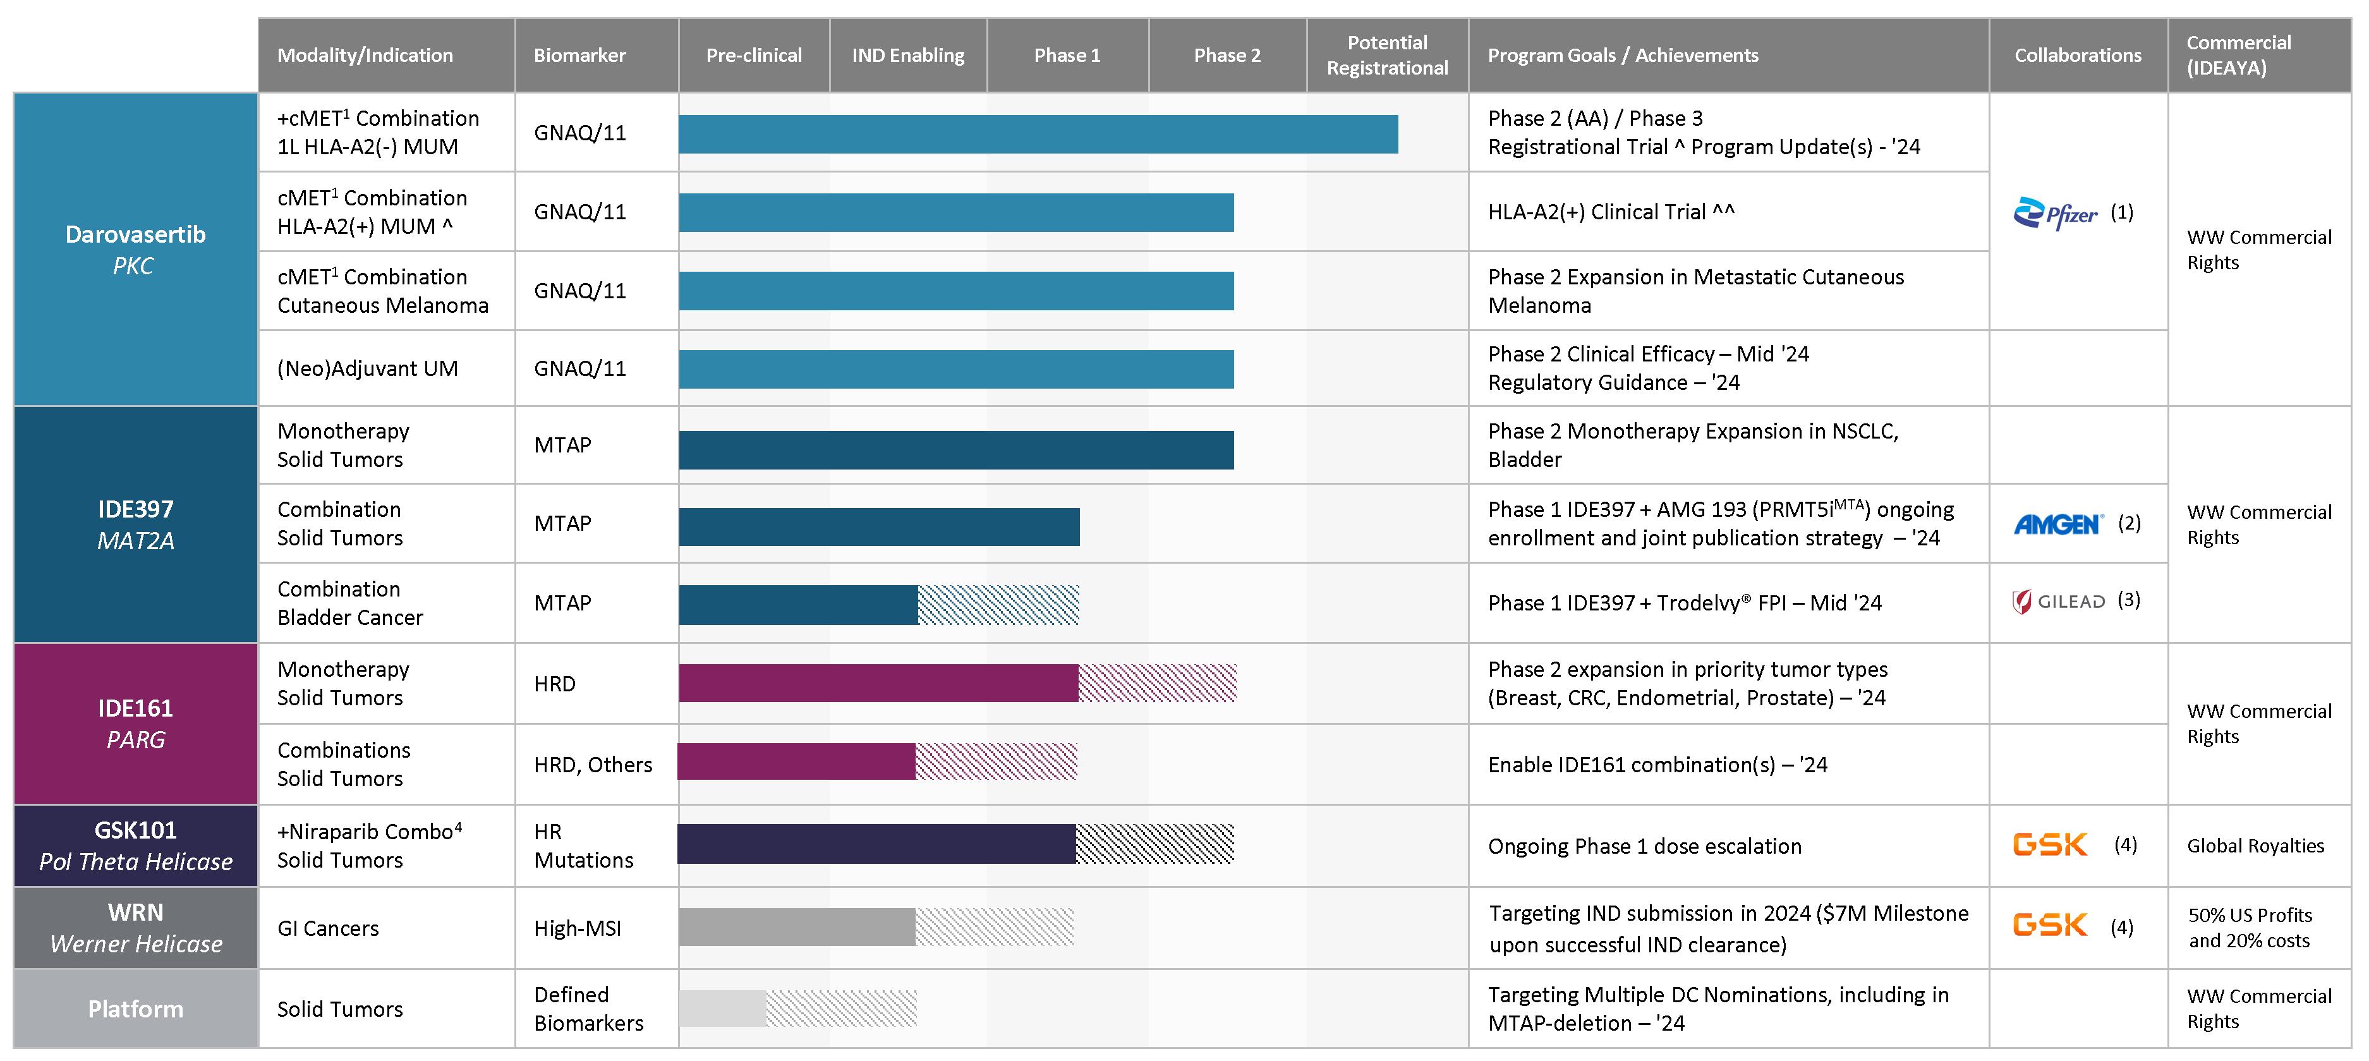
Task: Click the Potential Registrational column header
Action: [x=1387, y=55]
